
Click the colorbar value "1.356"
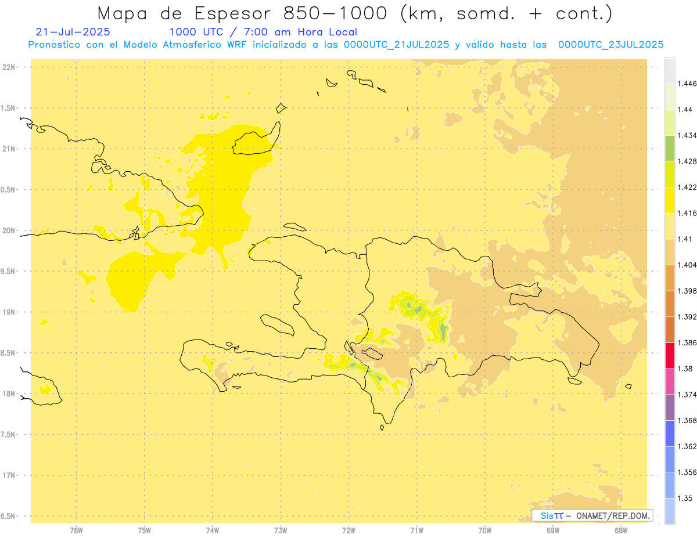(x=687, y=472)
